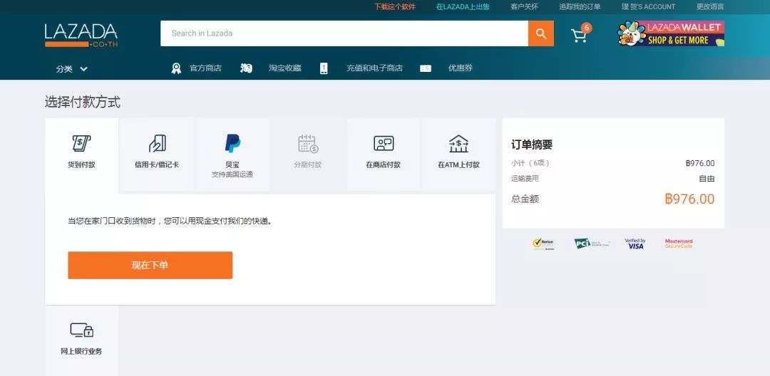Switch to the 在ATM上付款 tab label
The height and width of the screenshot is (376, 770).
click(458, 165)
